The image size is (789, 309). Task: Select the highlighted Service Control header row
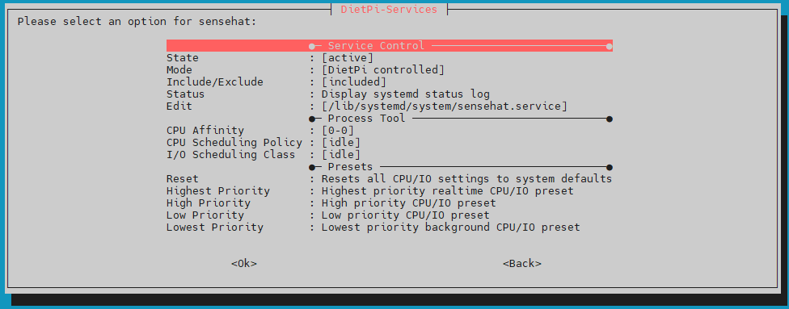[x=390, y=46]
